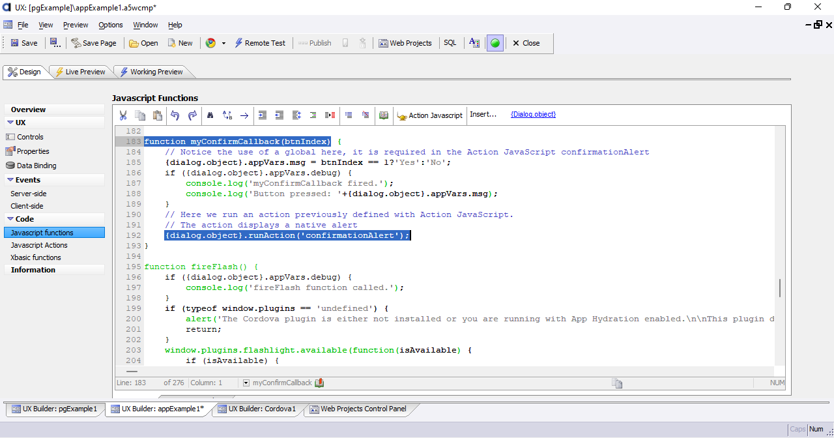The height and width of the screenshot is (438, 834).
Task: Open Web Projects Control Panel tab
Action: (x=358, y=409)
